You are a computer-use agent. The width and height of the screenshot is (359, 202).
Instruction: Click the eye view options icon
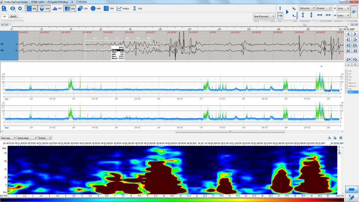[13, 9]
